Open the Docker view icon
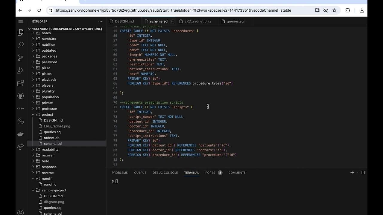 click(x=21, y=134)
